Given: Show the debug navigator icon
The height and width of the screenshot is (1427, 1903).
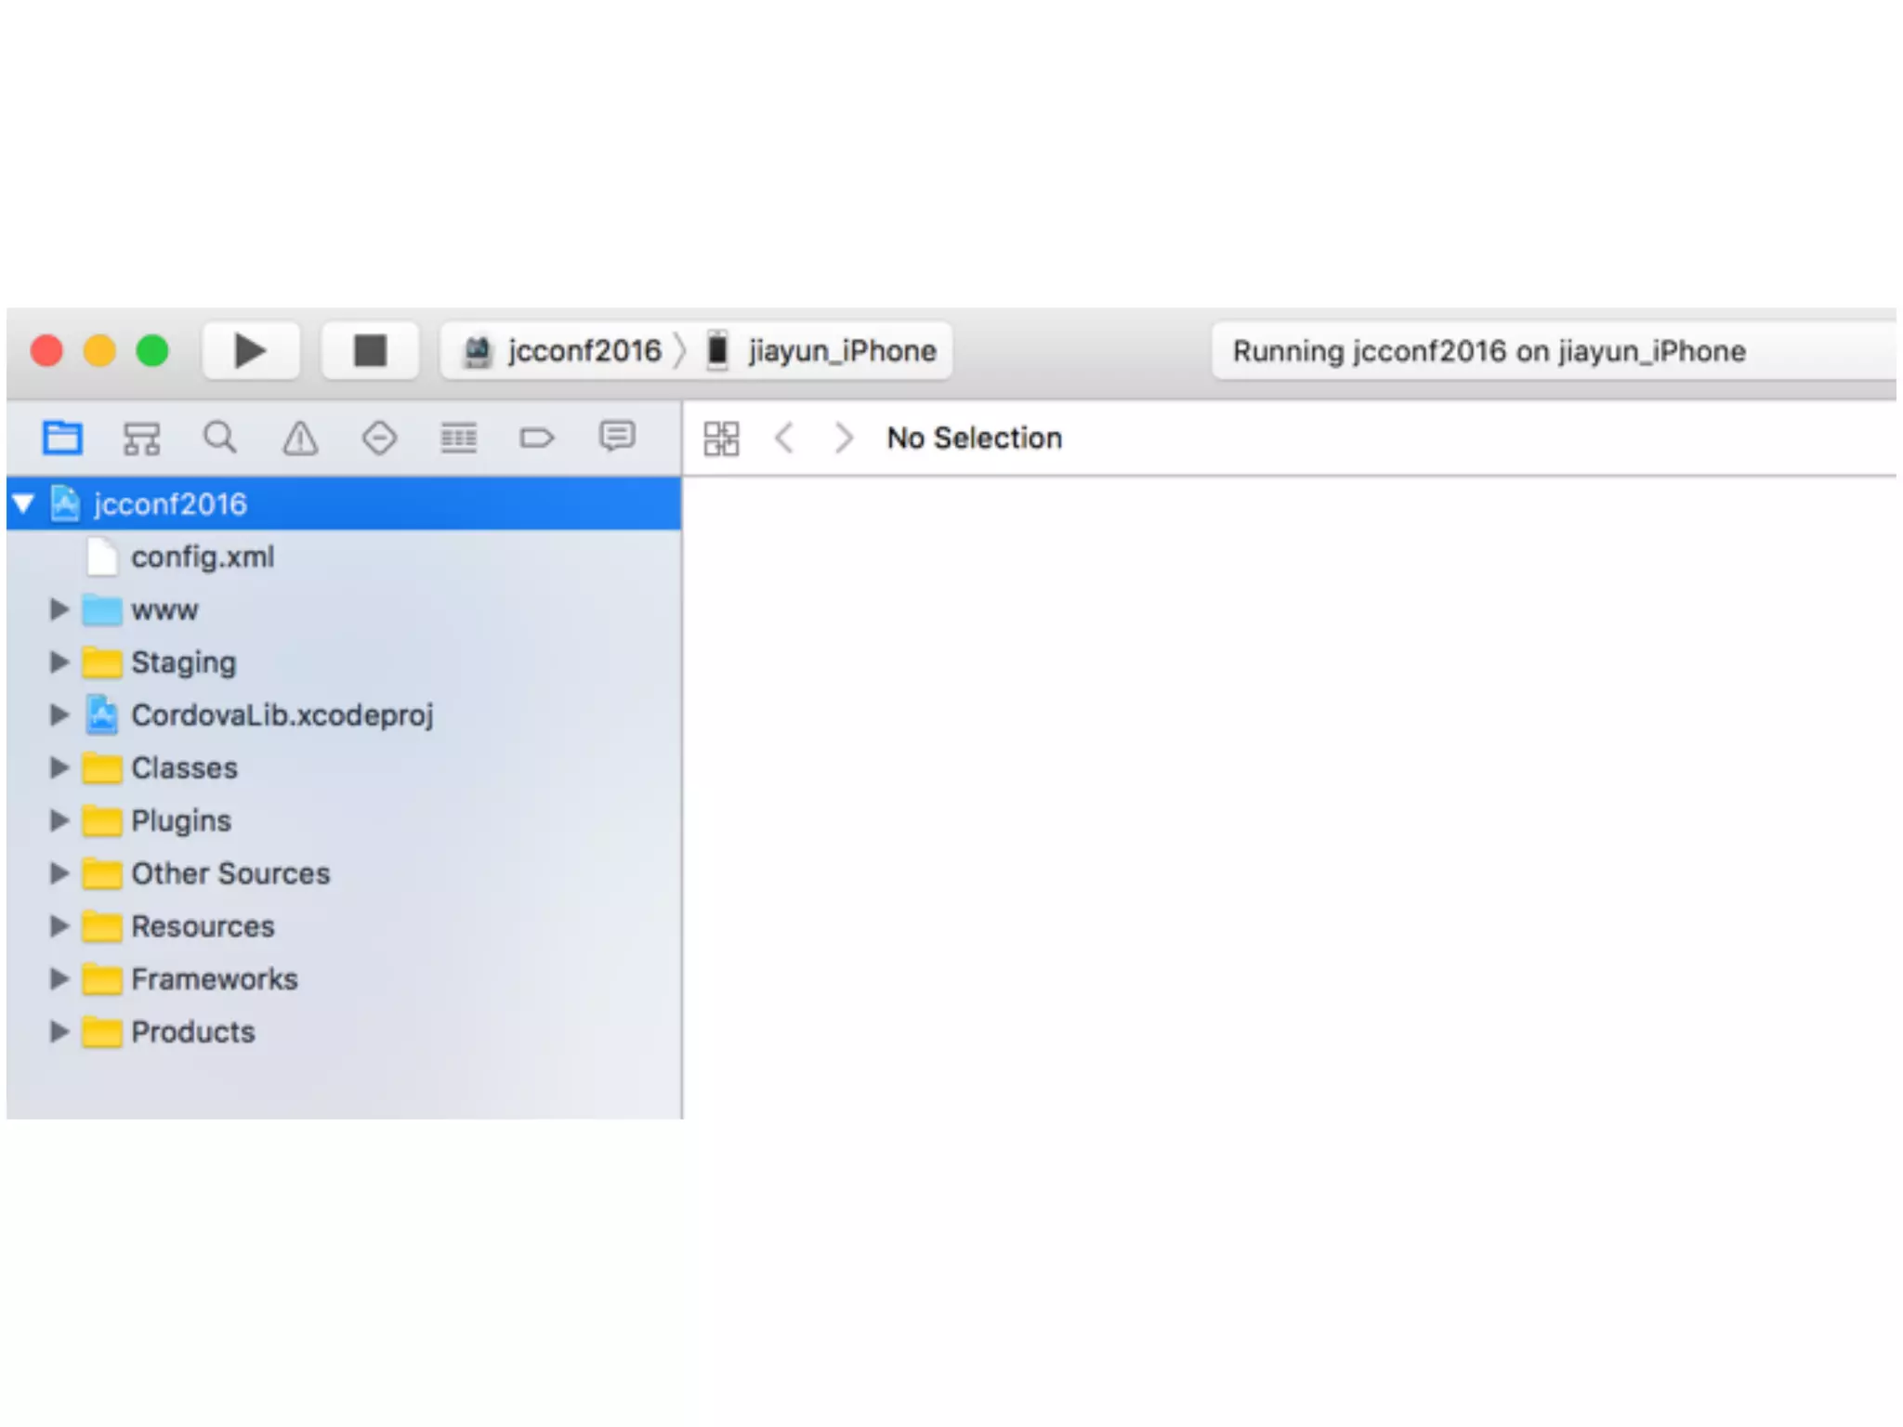Looking at the screenshot, I should [x=458, y=438].
